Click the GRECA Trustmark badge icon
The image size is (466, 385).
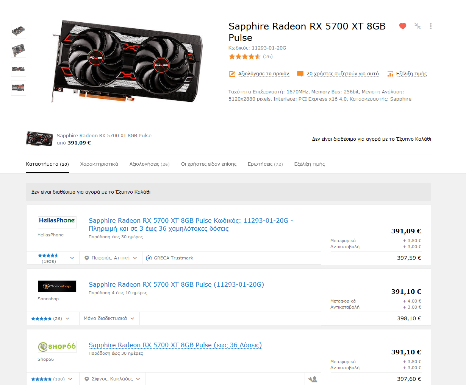pos(149,258)
